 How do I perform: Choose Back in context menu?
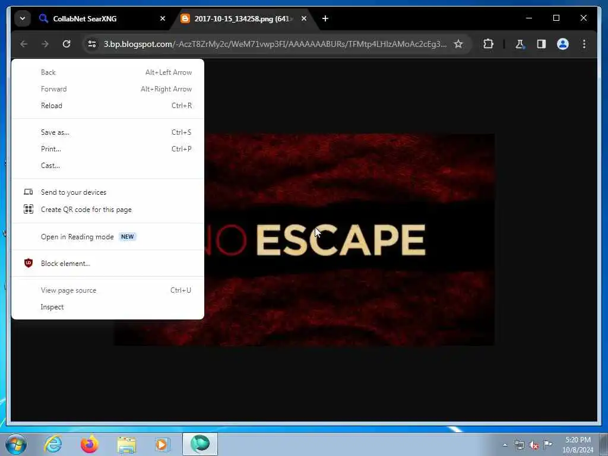[108, 72]
